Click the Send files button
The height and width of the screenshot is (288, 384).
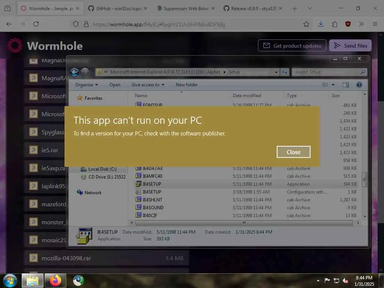pos(350,45)
